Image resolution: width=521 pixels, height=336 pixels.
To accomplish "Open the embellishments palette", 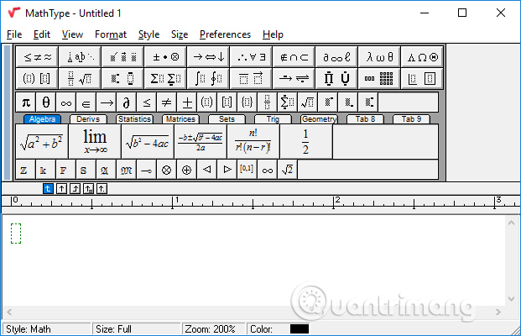I will 123,57.
